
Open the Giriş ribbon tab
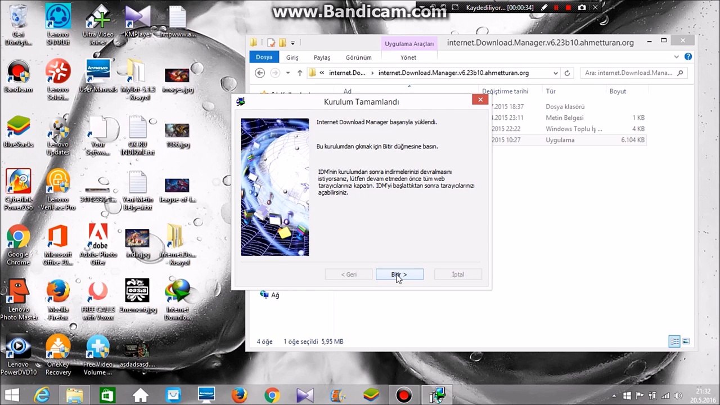292,57
